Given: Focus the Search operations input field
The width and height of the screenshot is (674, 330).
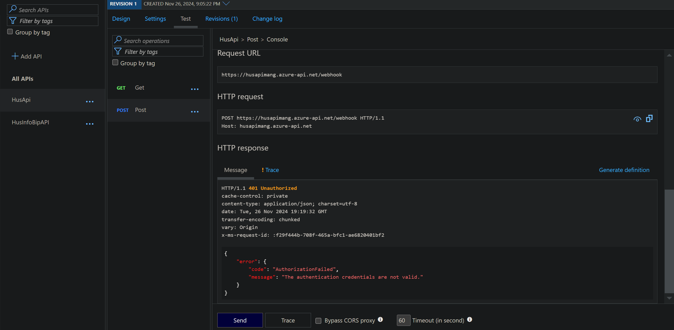Looking at the screenshot, I should point(158,41).
